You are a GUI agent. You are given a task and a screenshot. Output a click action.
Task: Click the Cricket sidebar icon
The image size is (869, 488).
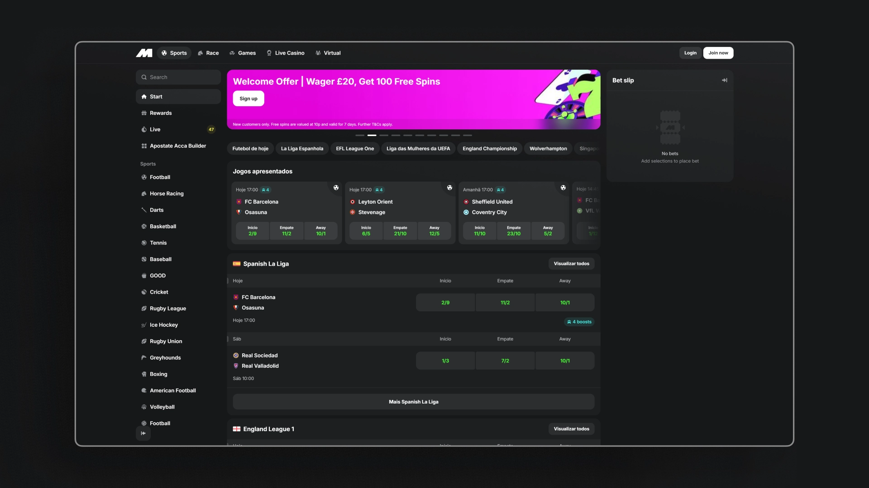144,292
